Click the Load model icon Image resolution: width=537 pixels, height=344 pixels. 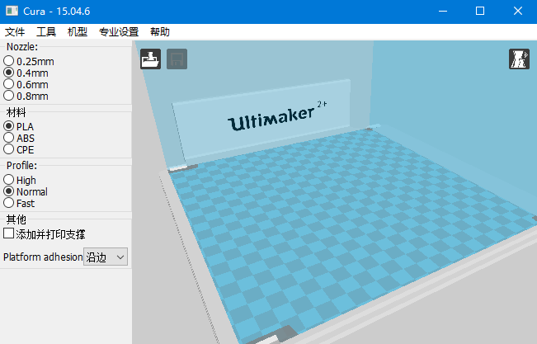point(150,59)
